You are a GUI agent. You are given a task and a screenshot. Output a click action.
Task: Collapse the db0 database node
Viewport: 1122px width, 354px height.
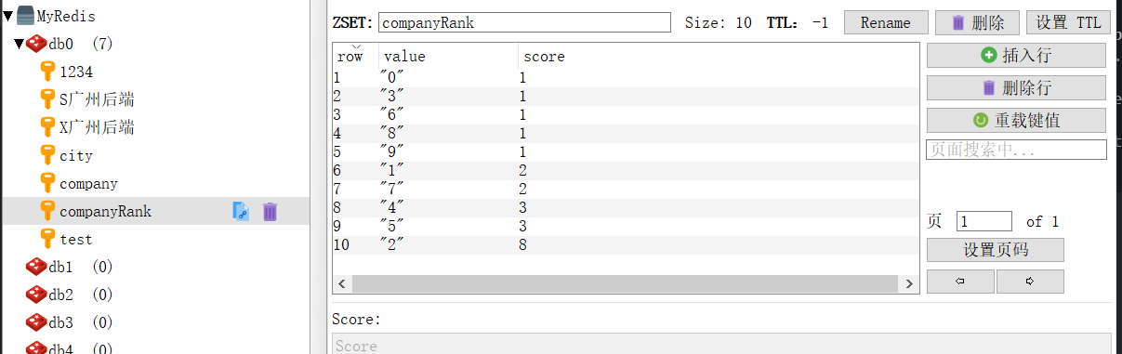20,44
